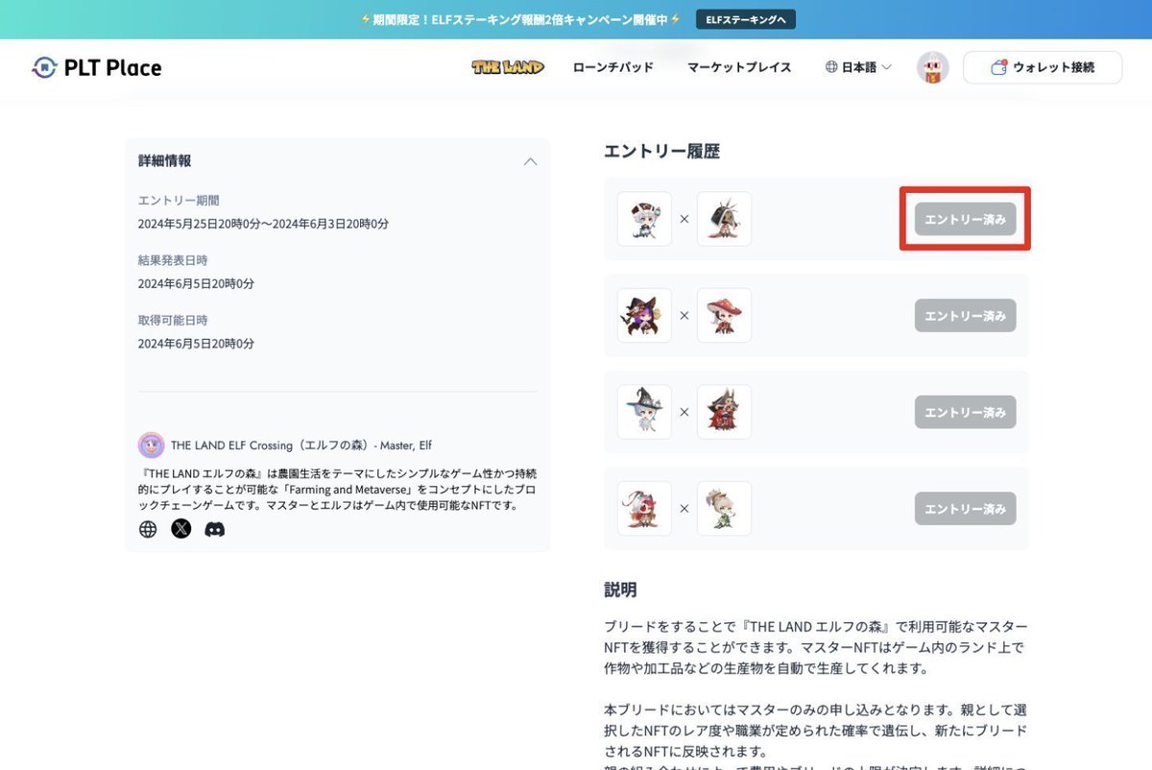Select first row's left white-haired master thumbnail
This screenshot has width=1152, height=770.
644,219
